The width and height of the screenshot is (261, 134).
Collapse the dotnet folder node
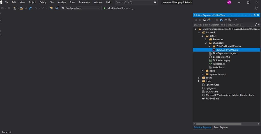(202, 36)
